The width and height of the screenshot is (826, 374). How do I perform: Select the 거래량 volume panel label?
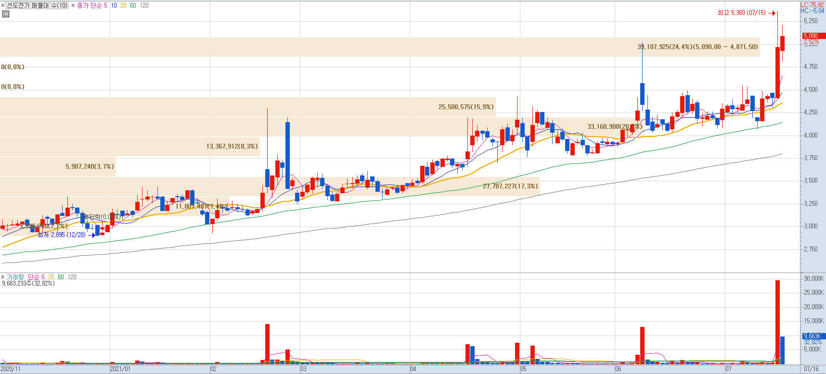point(15,277)
